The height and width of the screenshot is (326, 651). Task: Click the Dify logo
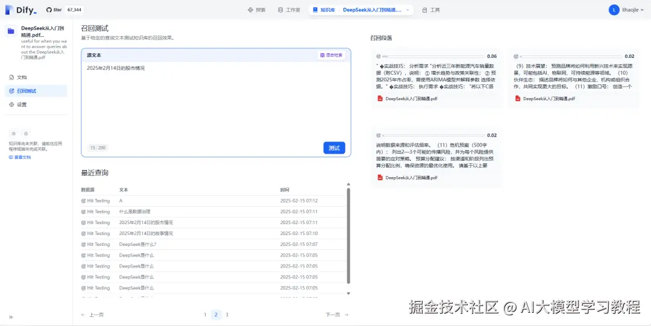point(20,10)
